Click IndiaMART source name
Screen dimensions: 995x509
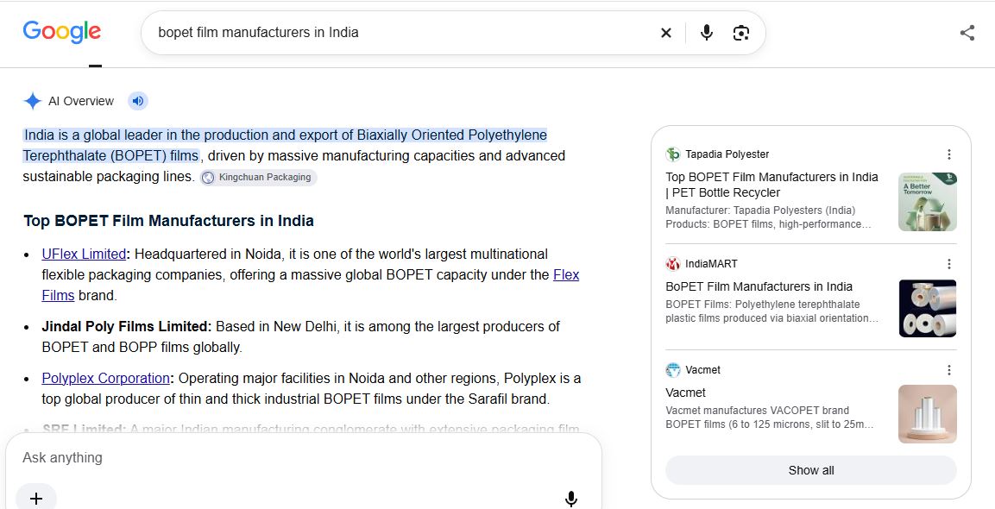[711, 263]
